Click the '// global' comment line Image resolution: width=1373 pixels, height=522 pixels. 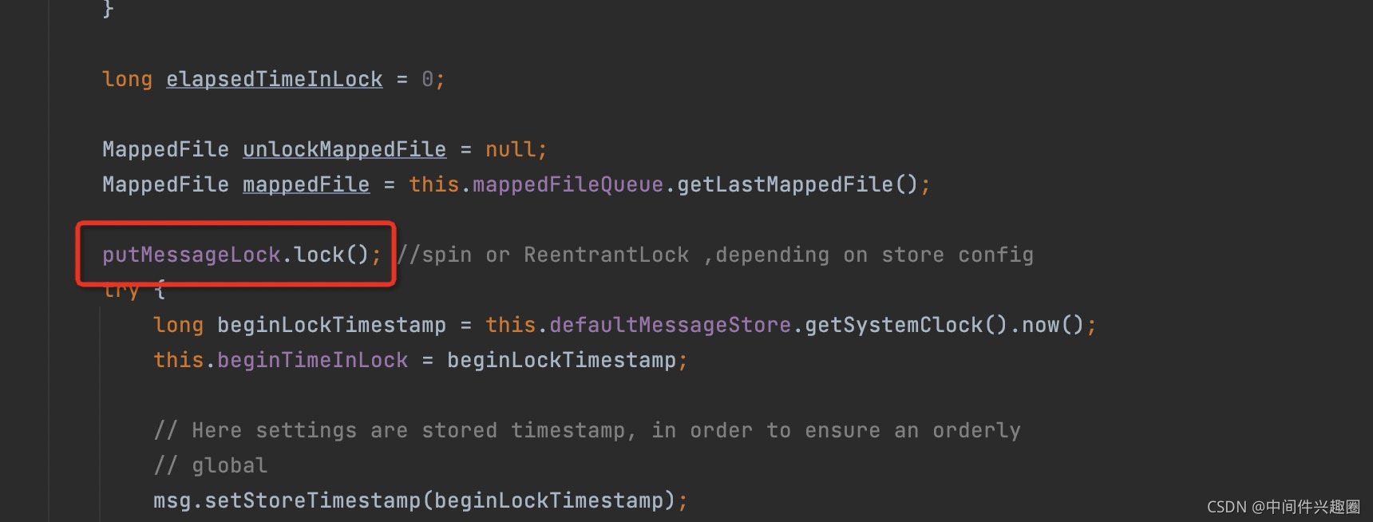coord(210,465)
